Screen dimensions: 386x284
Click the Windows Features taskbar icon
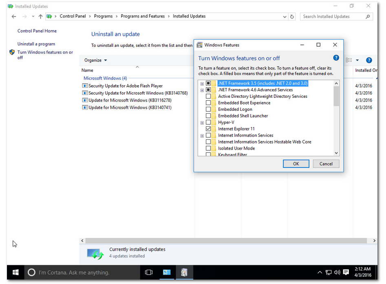point(184,273)
